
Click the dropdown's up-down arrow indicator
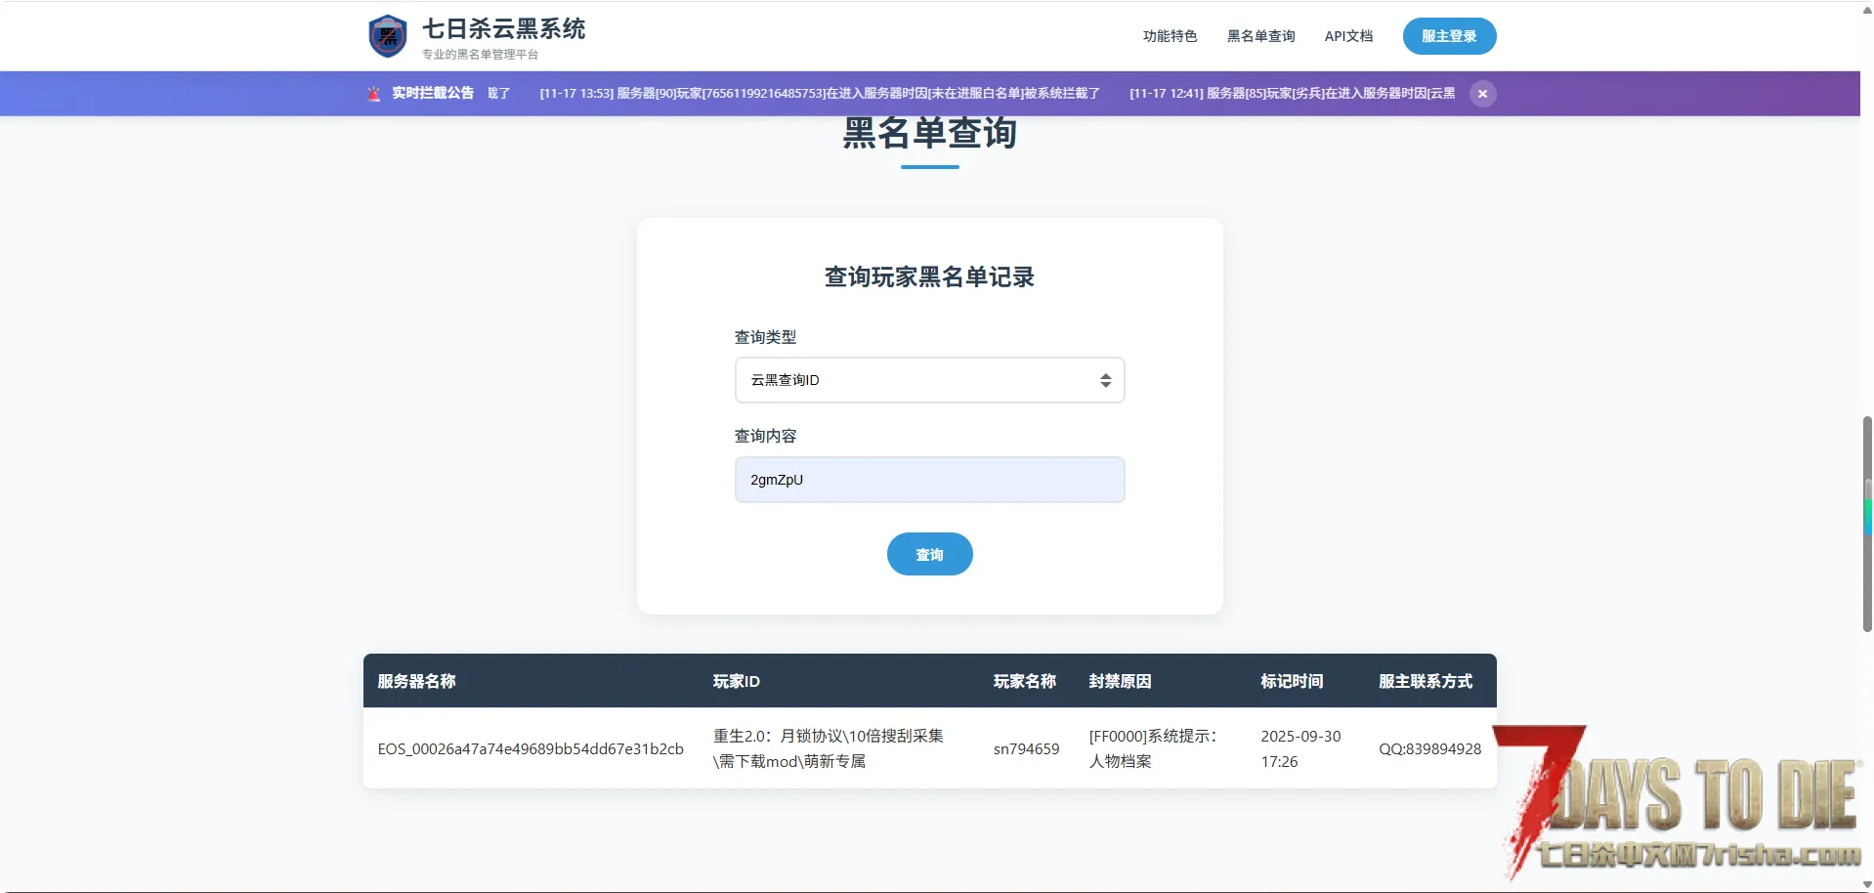pyautogui.click(x=1105, y=380)
